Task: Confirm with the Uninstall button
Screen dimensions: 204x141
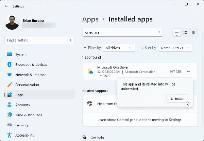Action: 177,98
